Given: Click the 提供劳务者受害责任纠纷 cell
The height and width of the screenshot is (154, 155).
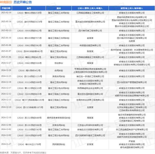Looking at the screenshot, I should (x=59, y=118).
